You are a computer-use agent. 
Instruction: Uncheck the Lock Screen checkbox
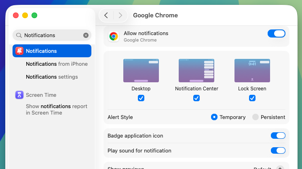[252, 98]
